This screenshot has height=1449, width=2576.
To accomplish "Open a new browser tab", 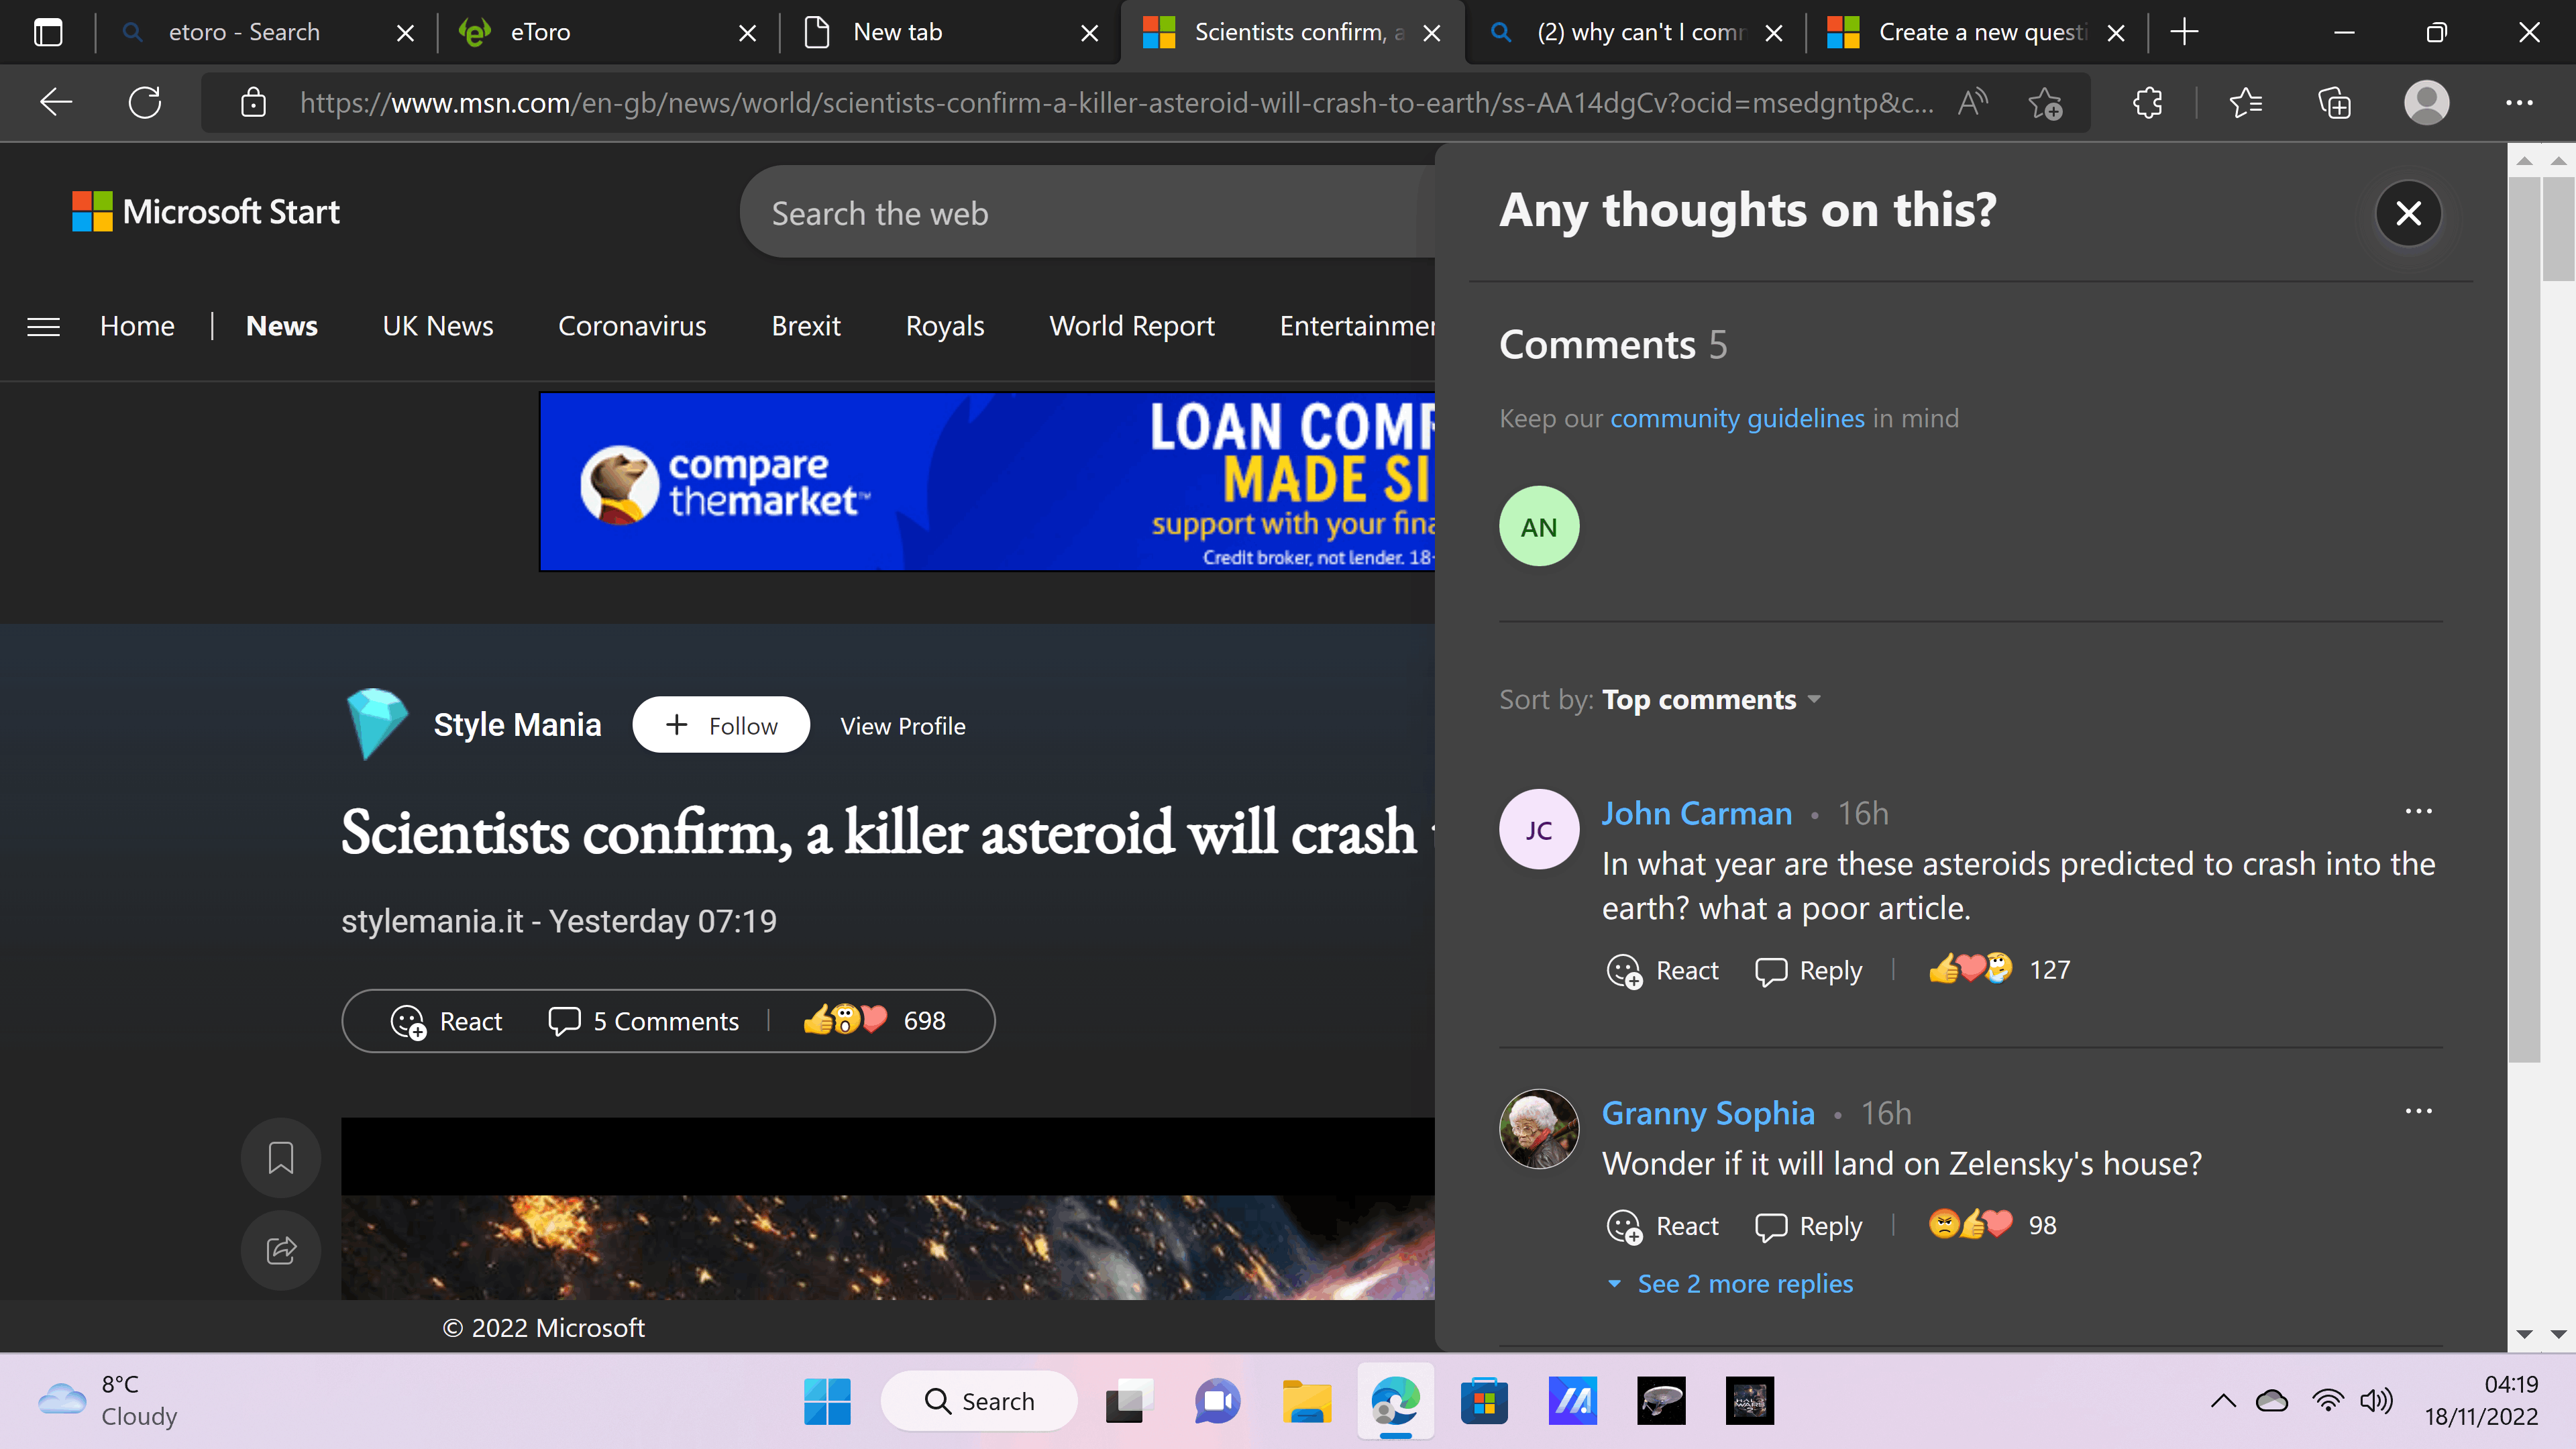I will coord(2184,32).
